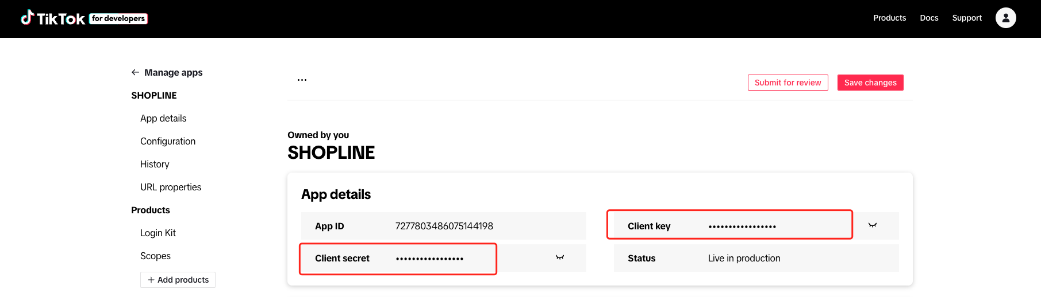The width and height of the screenshot is (1041, 297).
Task: Open the Docs menu in header
Action: [x=929, y=18]
